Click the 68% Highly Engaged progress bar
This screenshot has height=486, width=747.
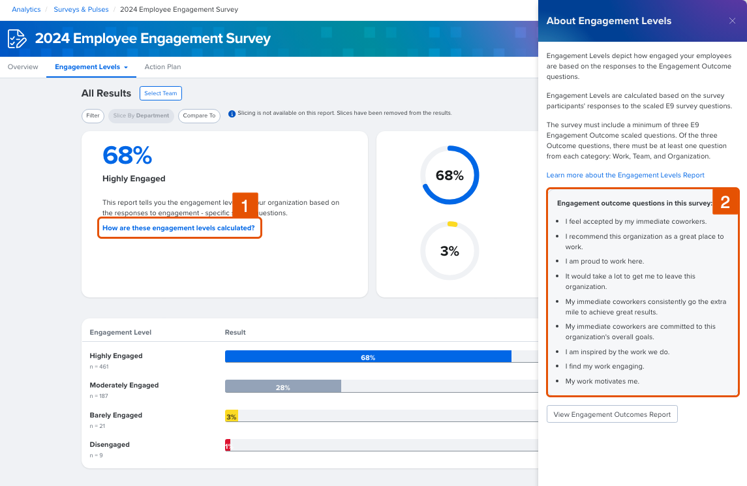tap(368, 356)
